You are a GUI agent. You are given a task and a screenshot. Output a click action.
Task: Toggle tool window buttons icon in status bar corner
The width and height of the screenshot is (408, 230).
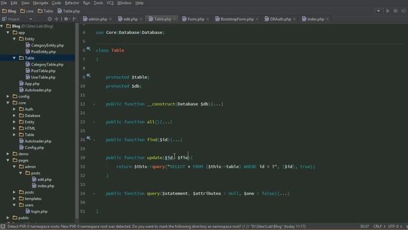click(3, 226)
